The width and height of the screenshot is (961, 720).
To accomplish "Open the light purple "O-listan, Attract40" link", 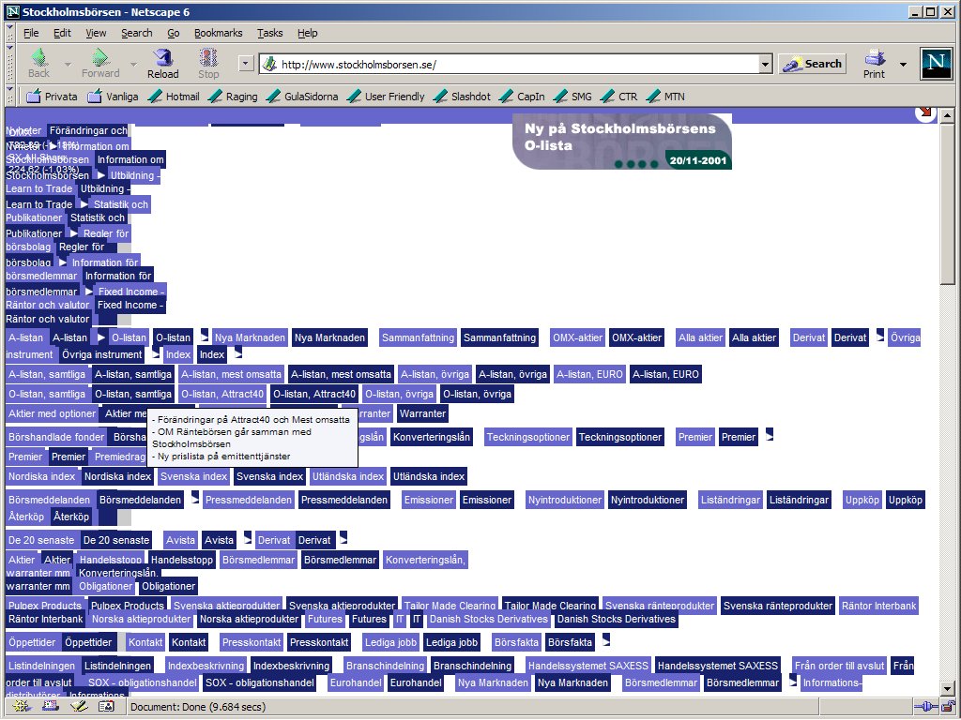I will [x=222, y=394].
